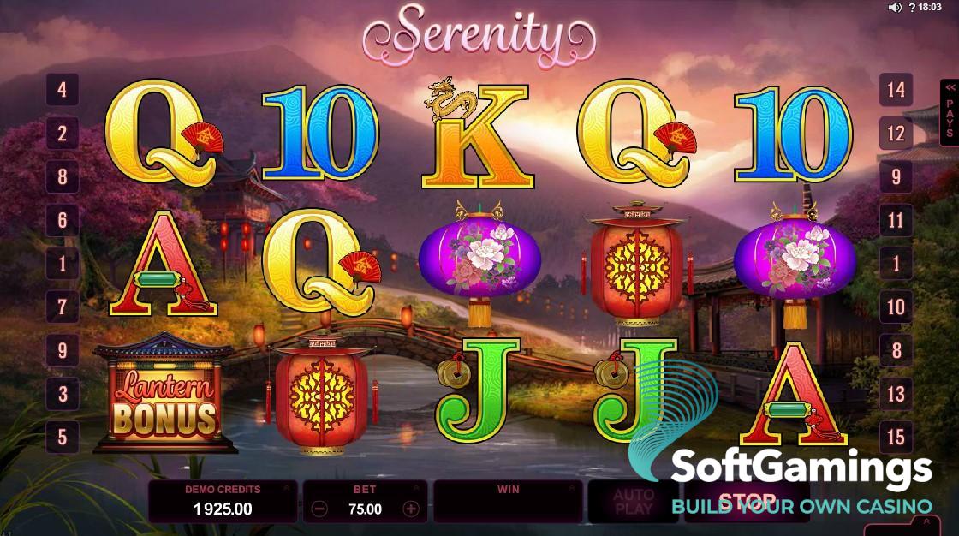Click the golden dragon K symbol

(476, 133)
